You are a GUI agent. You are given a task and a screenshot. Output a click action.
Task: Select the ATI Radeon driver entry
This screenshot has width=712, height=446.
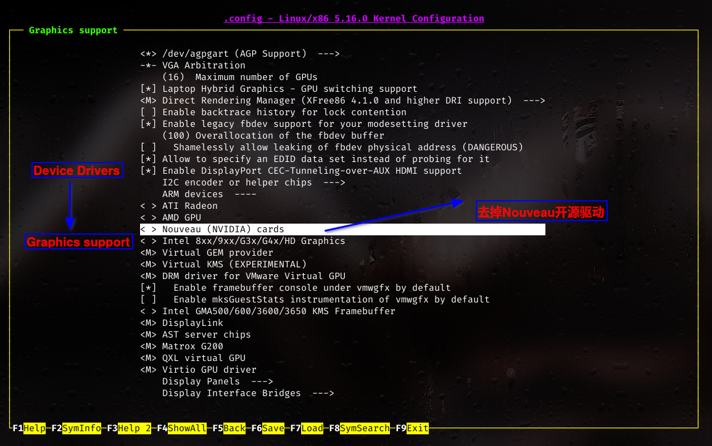[189, 206]
